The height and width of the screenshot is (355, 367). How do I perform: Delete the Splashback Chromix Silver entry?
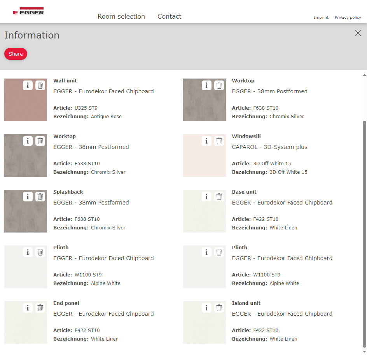[x=40, y=196]
